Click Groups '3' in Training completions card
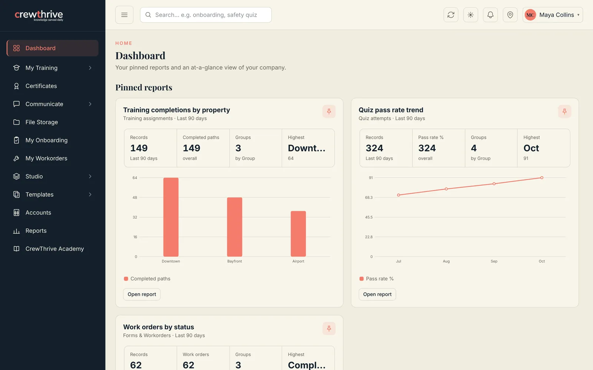593x370 pixels. [238, 148]
